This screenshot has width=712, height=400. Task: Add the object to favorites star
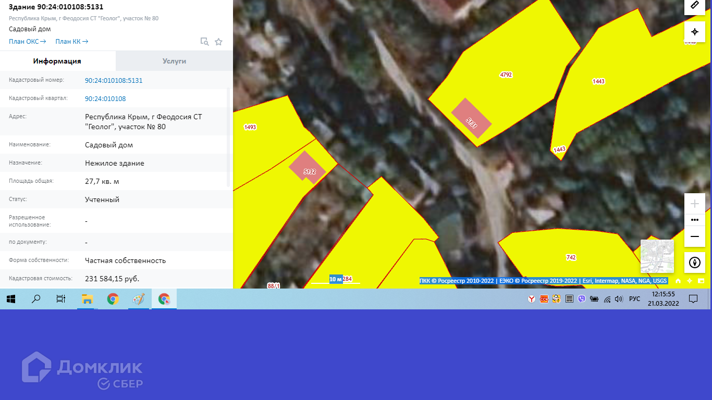point(218,42)
